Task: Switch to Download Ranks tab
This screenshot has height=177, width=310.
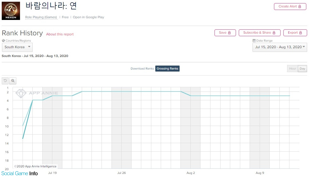Action: [x=142, y=69]
